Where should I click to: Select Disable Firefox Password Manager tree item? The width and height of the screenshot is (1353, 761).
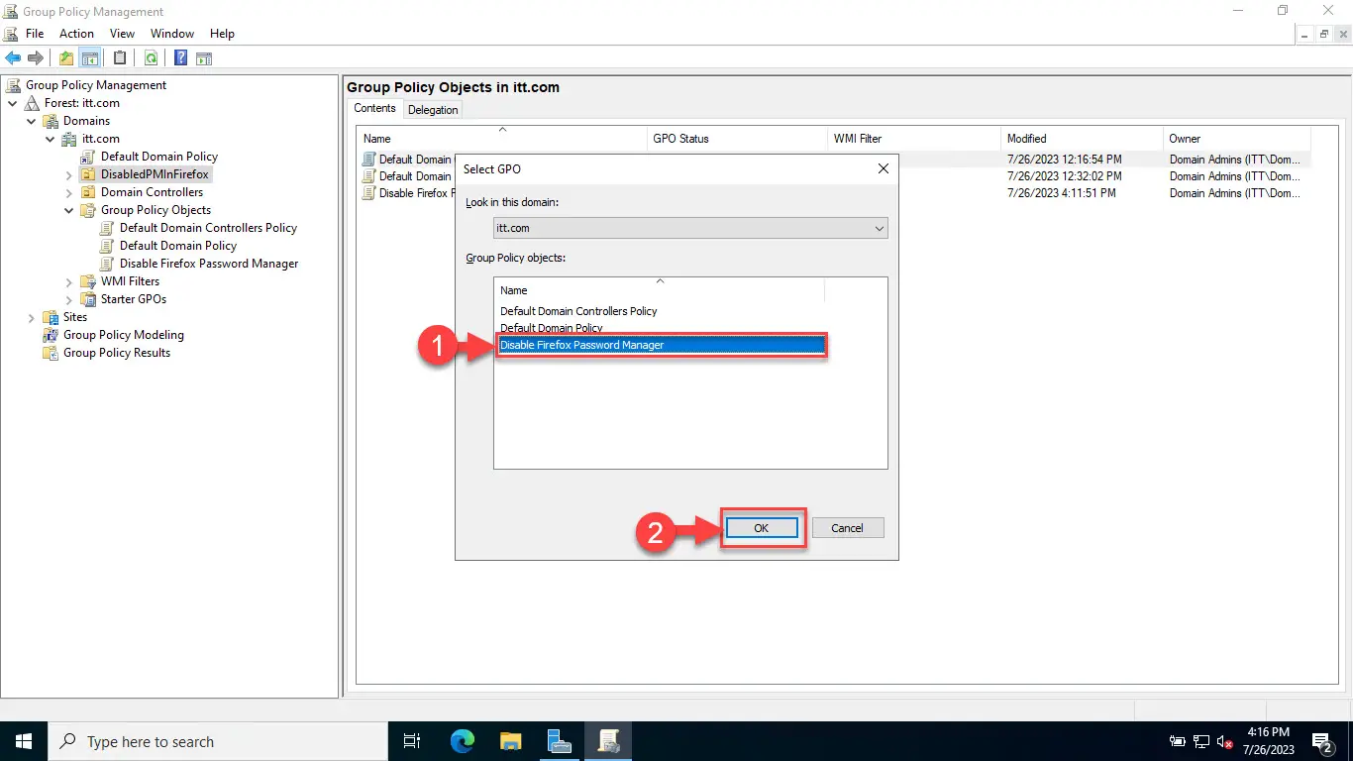coord(209,264)
